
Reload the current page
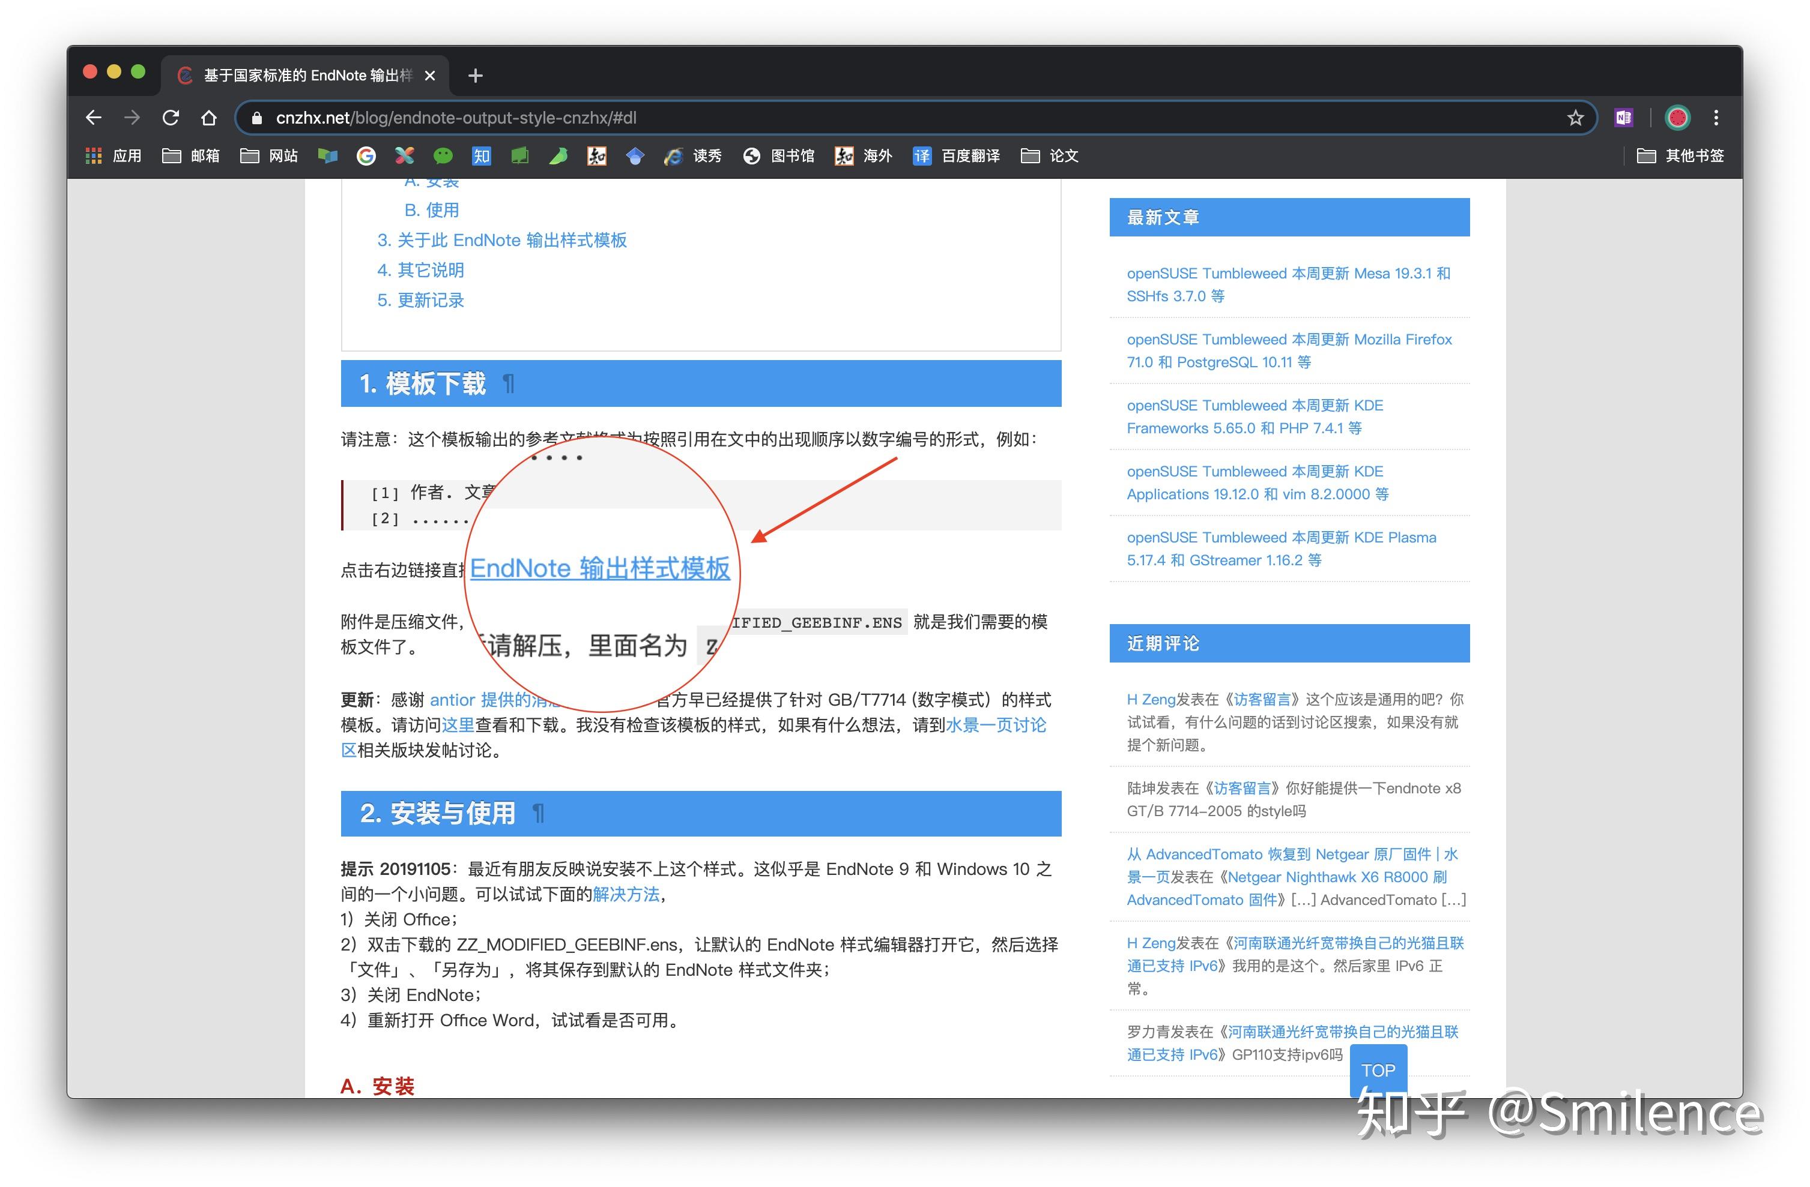(171, 118)
